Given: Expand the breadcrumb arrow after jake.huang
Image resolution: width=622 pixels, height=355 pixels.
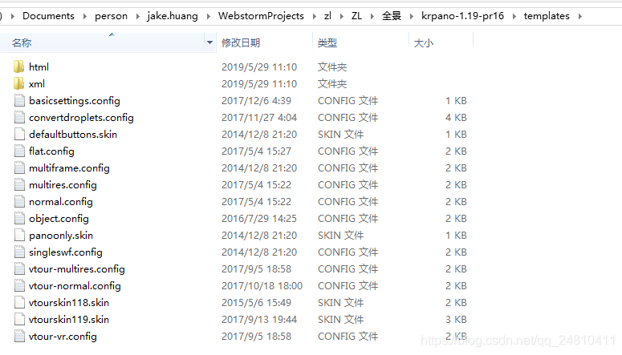Looking at the screenshot, I should (208, 16).
